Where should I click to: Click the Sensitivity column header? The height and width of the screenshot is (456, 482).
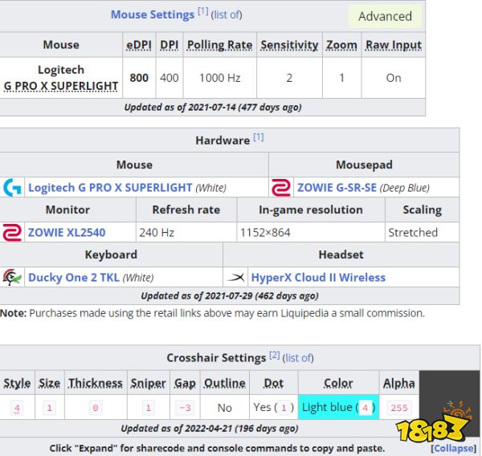(289, 45)
